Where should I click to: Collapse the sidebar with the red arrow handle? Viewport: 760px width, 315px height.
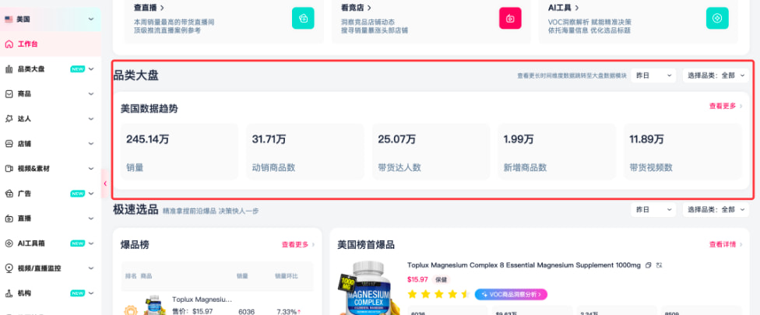[105, 184]
